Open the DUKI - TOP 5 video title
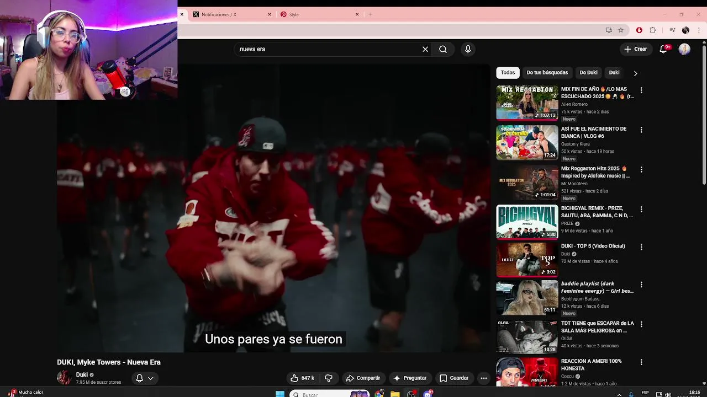This screenshot has width=707, height=397. coord(593,246)
